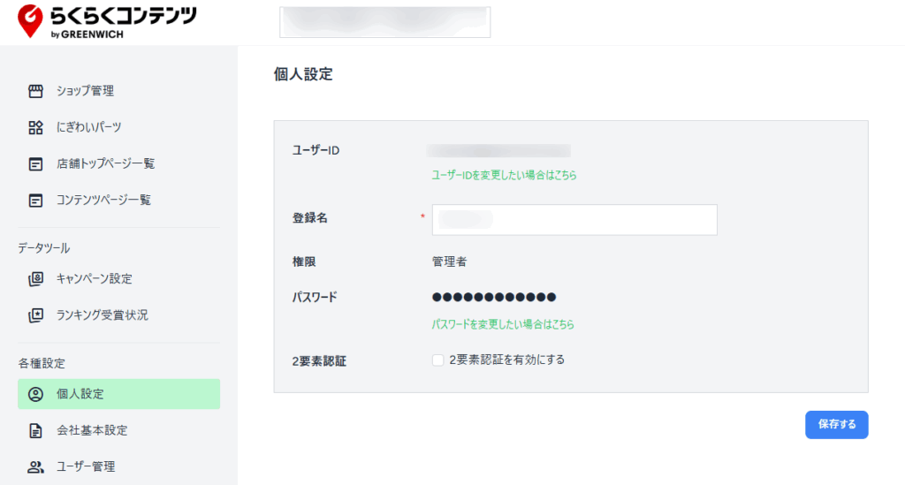Viewport: 905px width, 485px height.
Task: Open ユーザー管理 in the sidebar
Action: 86,467
